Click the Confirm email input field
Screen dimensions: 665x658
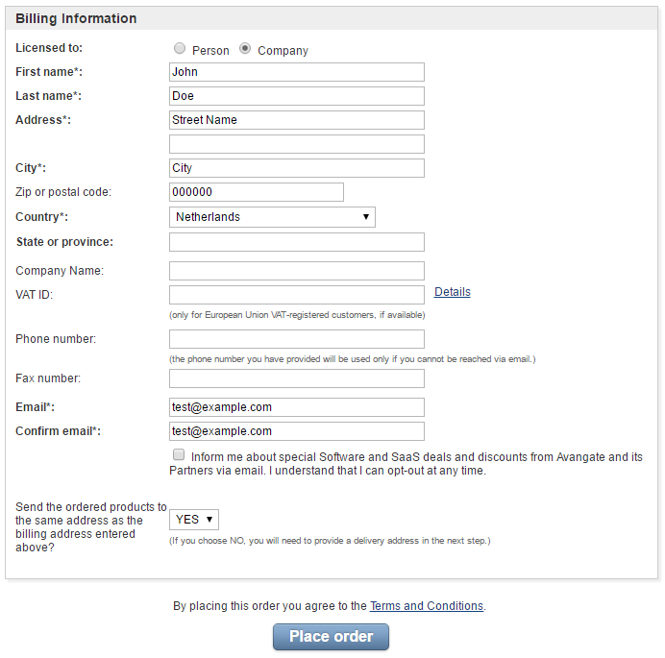(x=297, y=431)
